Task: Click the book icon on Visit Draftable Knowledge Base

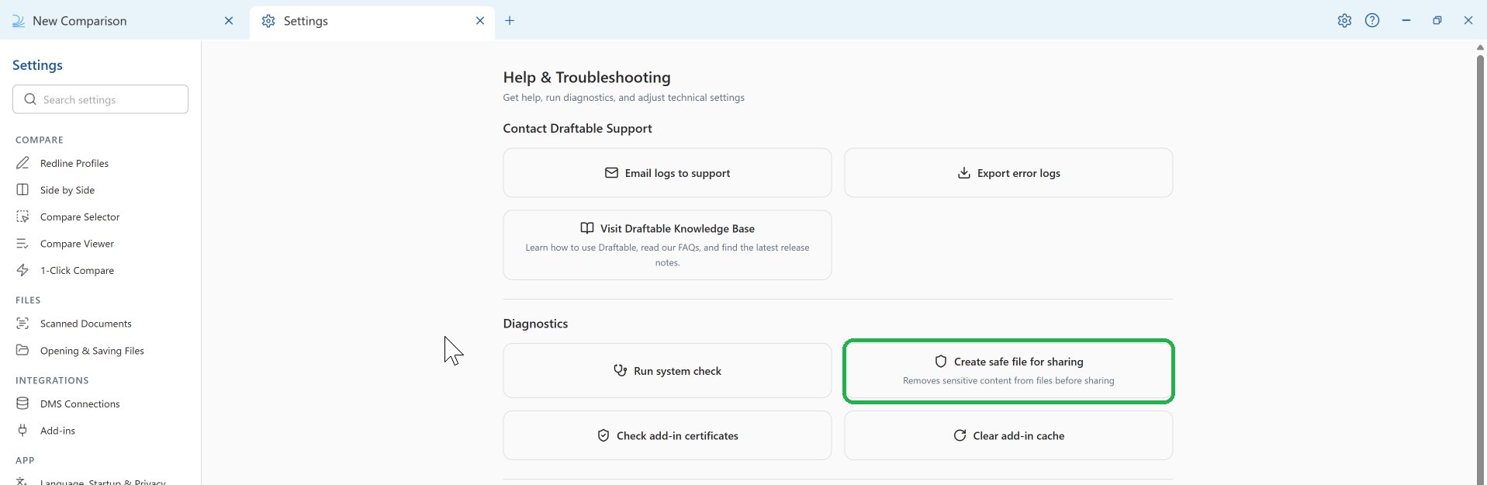Action: pos(587,228)
